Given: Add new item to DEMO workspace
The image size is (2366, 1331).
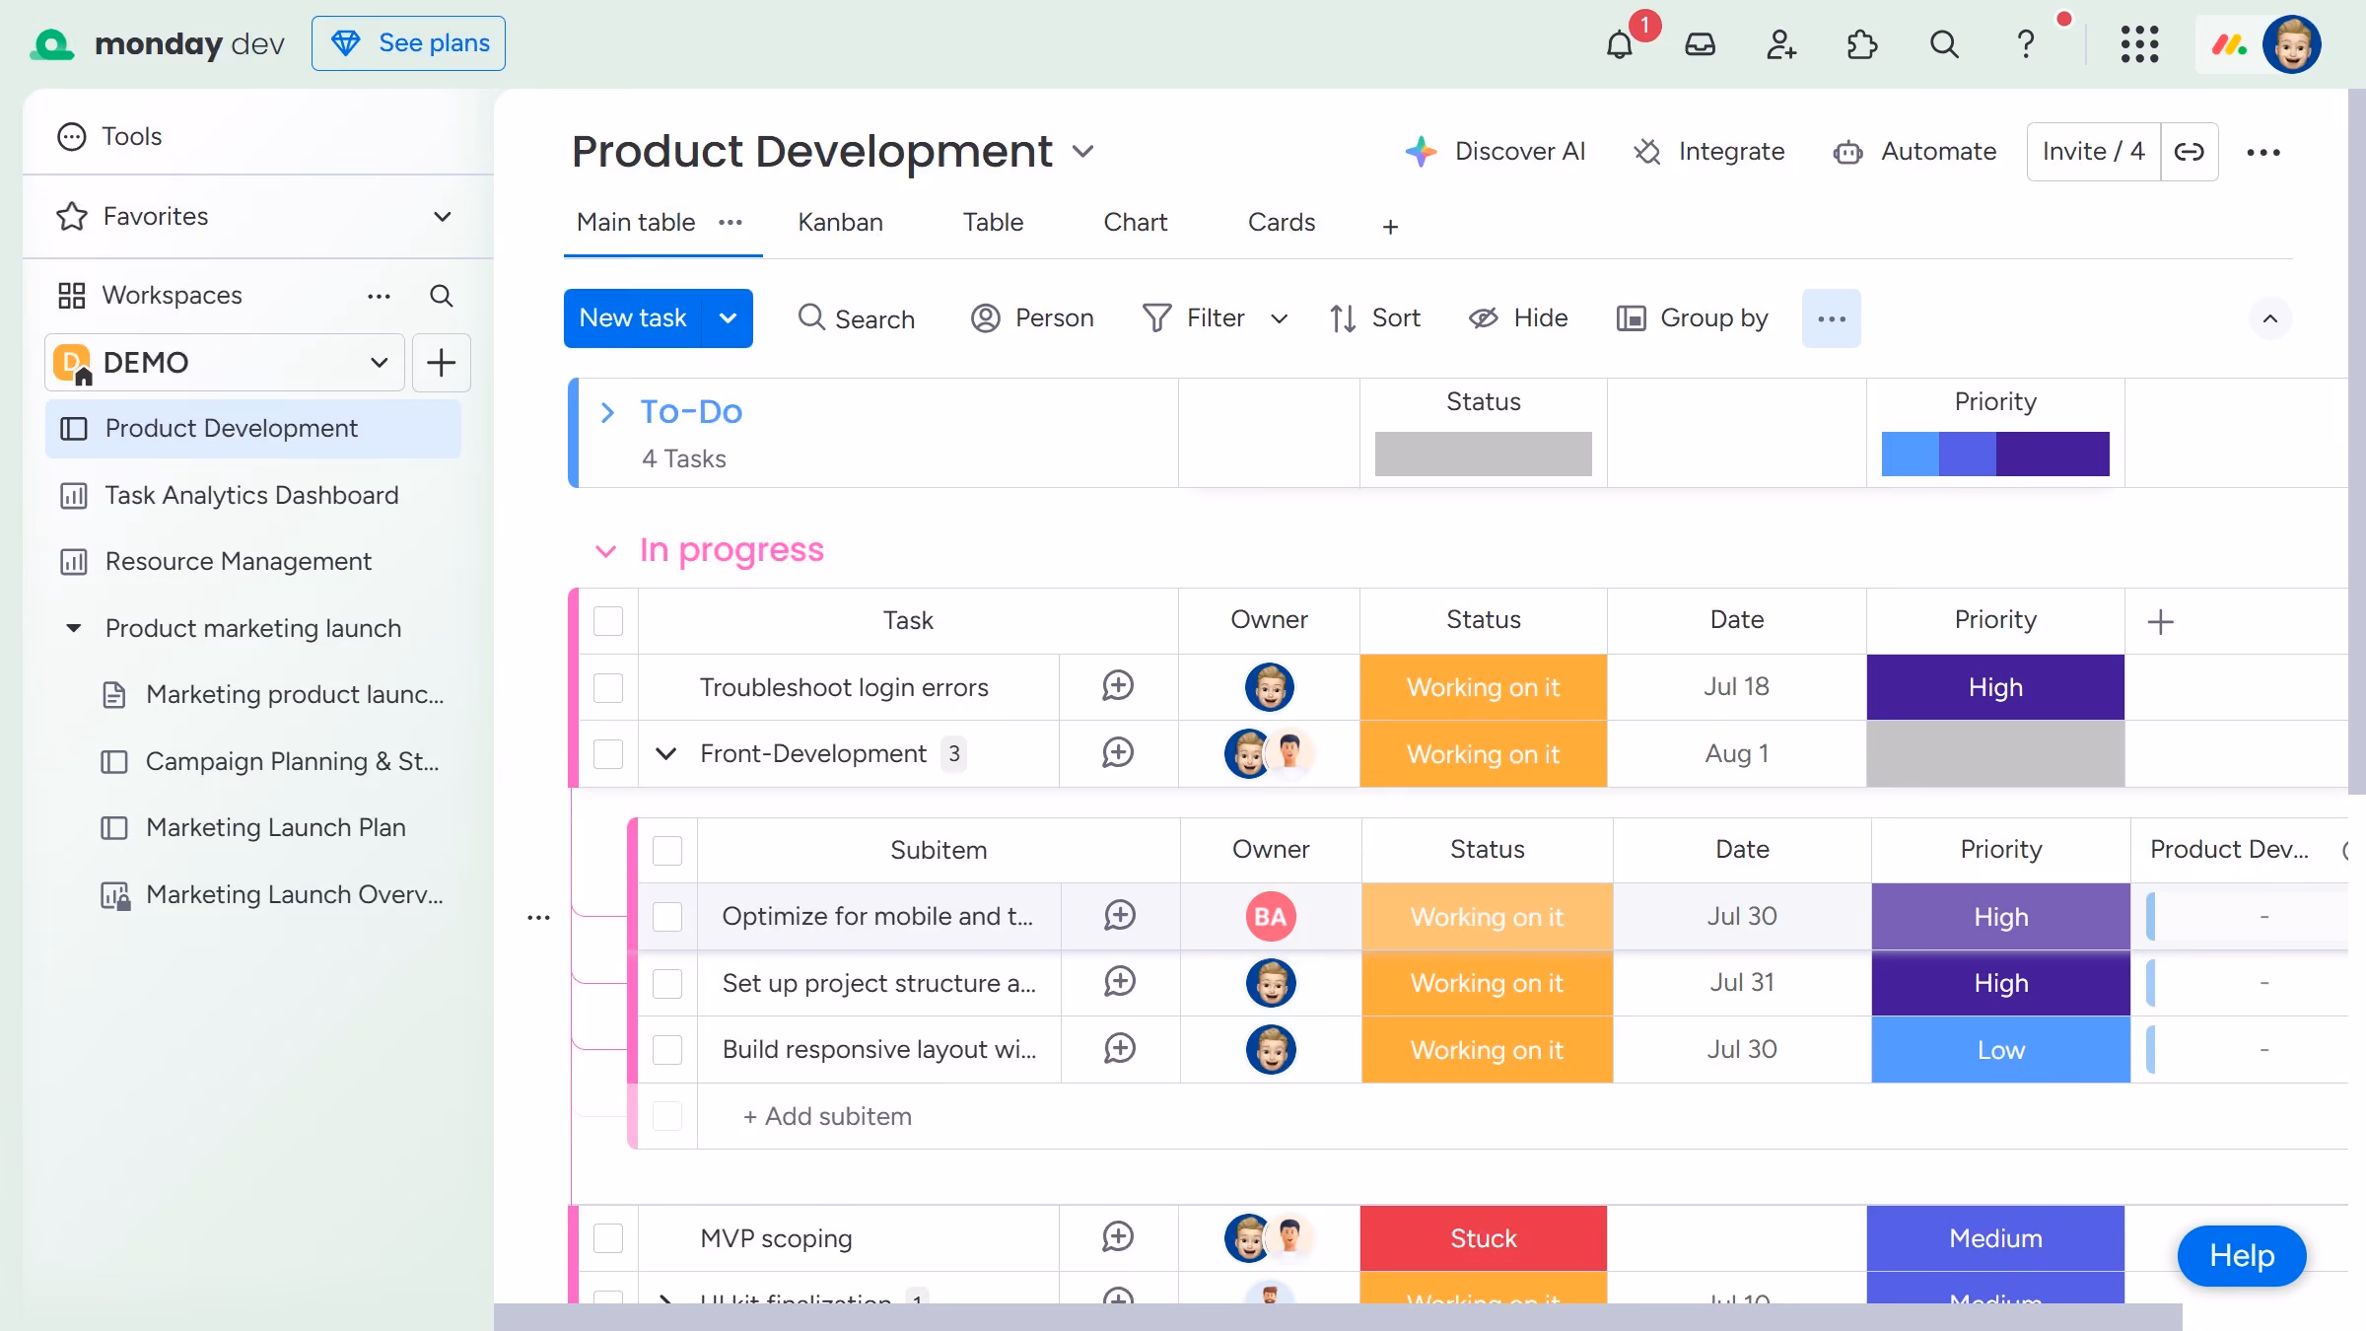Looking at the screenshot, I should 442,363.
